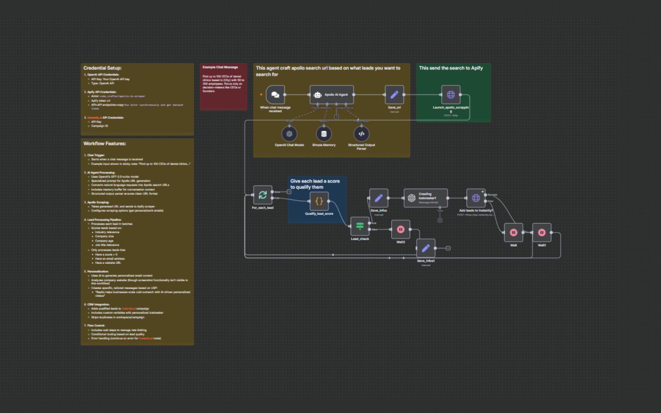Open the Structured Output Parser sub-node
Viewport: 661px width, 413px height.
361,134
